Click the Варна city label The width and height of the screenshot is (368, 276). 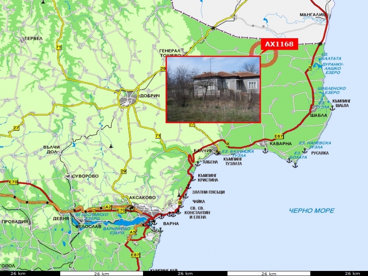click(x=171, y=224)
